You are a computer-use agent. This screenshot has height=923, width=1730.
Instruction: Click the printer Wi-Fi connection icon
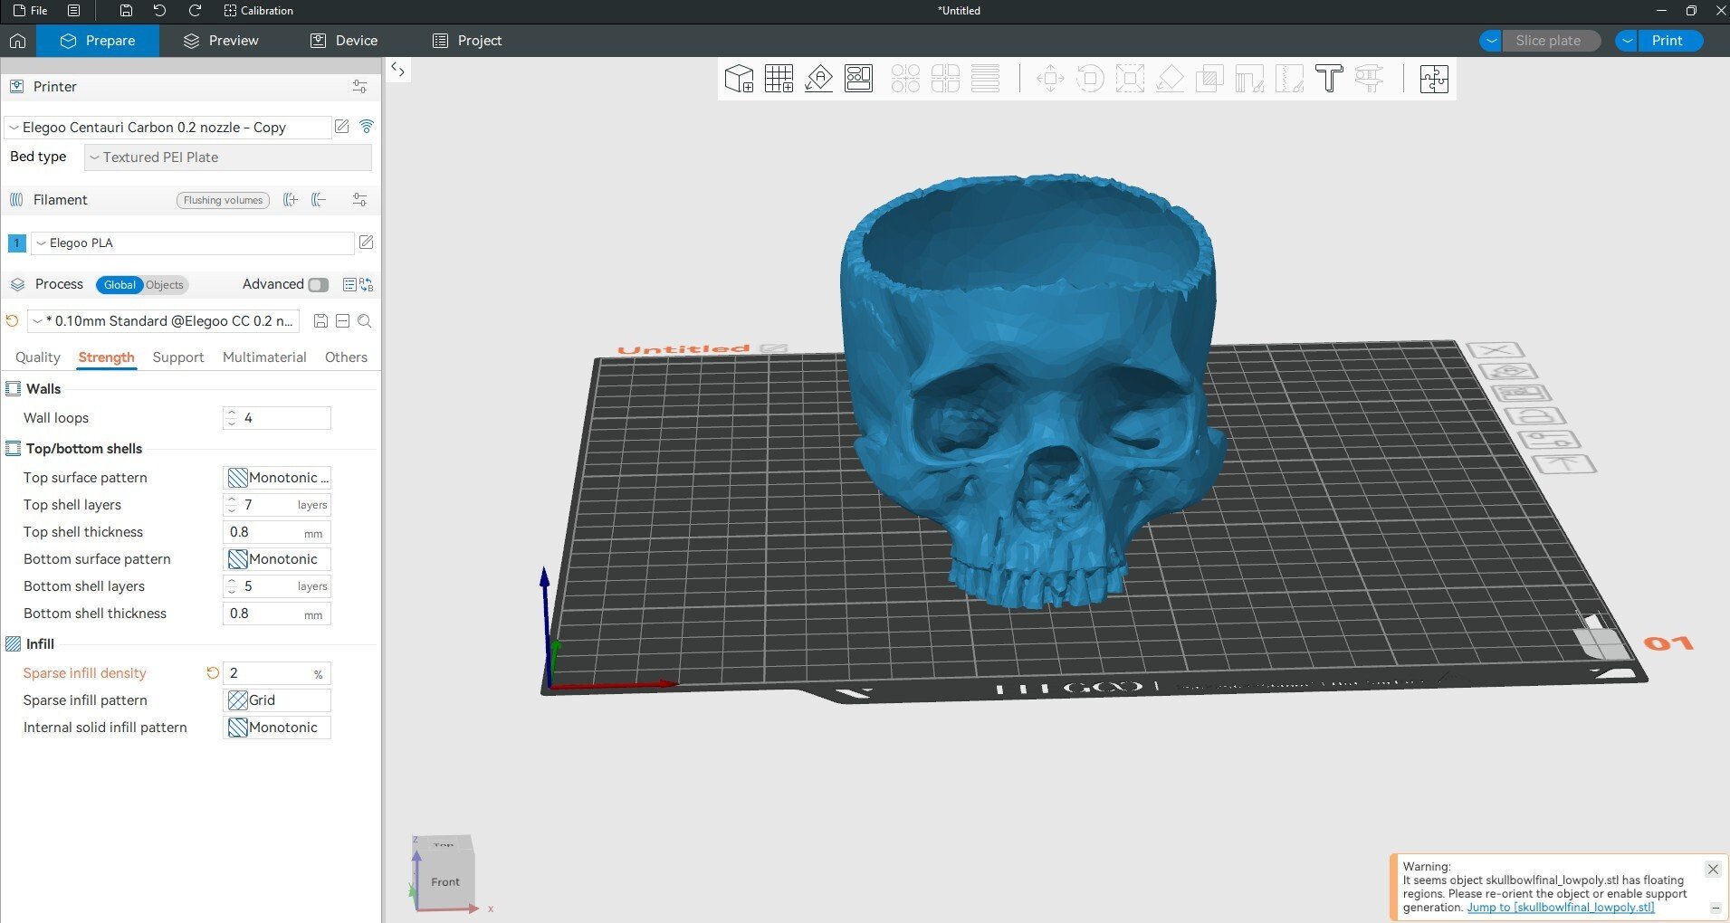(367, 127)
